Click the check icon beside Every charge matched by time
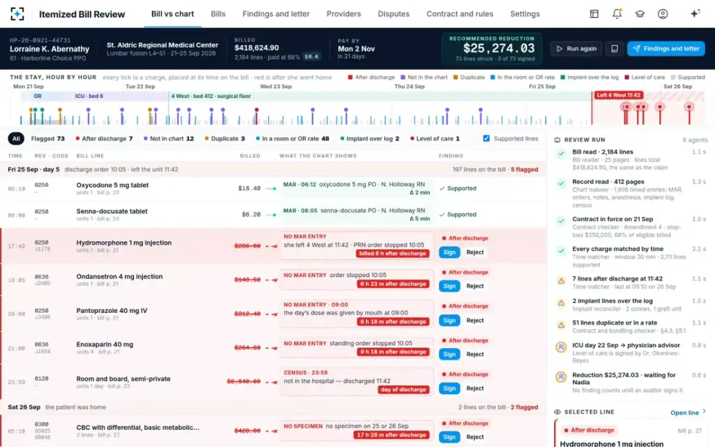This screenshot has height=447, width=715. pos(561,250)
